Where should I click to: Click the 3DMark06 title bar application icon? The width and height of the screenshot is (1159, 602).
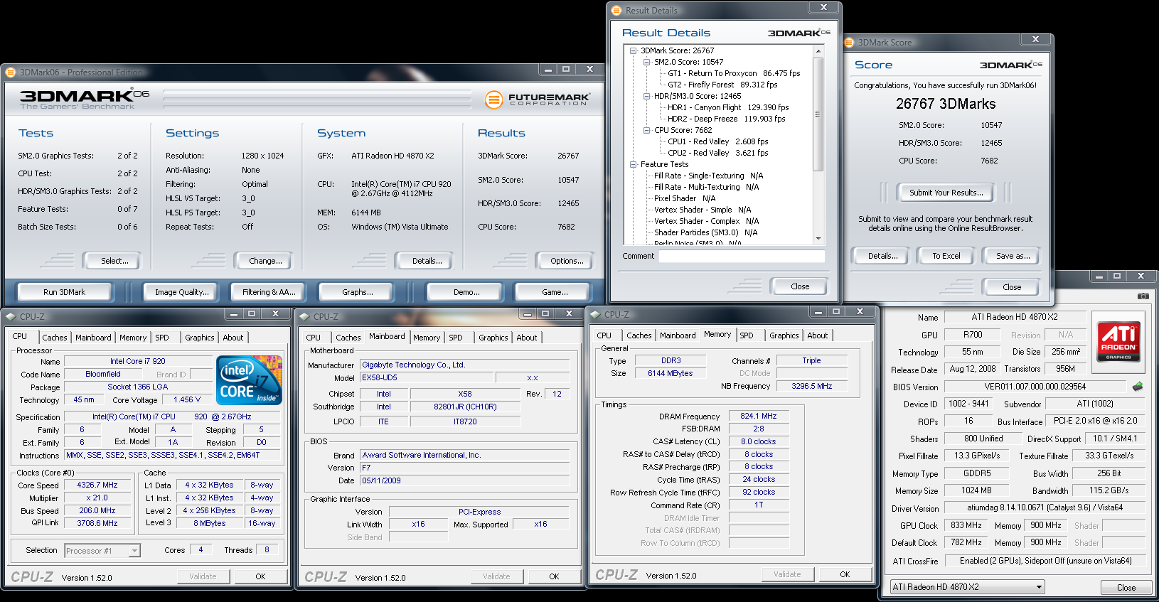[x=11, y=72]
